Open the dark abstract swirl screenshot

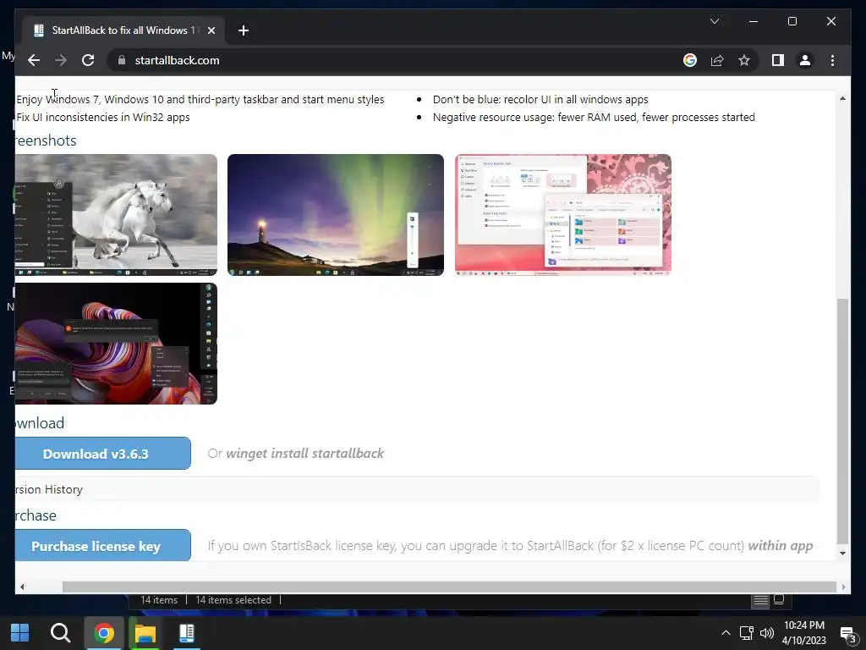pos(116,344)
